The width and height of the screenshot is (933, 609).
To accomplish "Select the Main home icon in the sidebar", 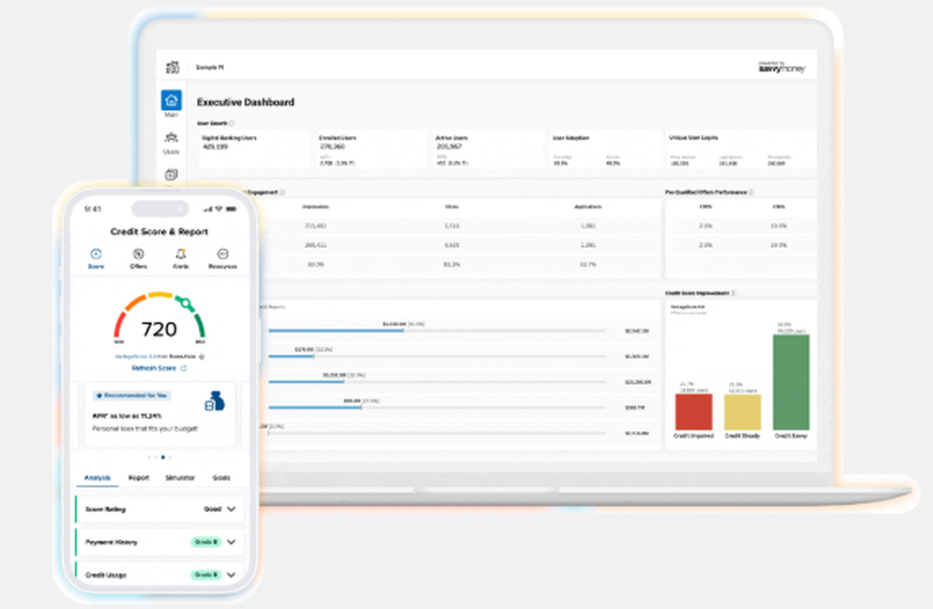I will tap(171, 99).
